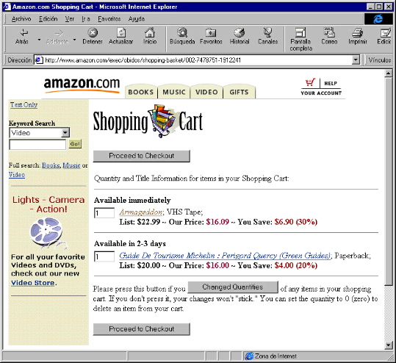Viewport: 396px width, 363px height.
Task: Open the address bar dropdown arrow
Action: pyautogui.click(x=356, y=60)
